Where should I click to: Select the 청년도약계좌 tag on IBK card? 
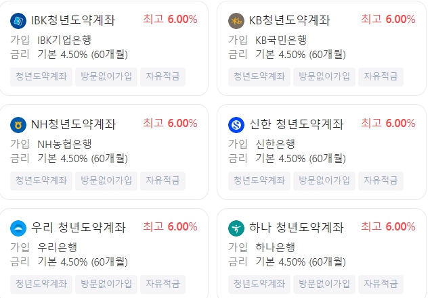click(x=41, y=77)
